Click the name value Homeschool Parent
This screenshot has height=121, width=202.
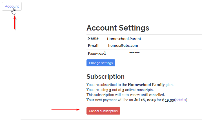pos(124,39)
